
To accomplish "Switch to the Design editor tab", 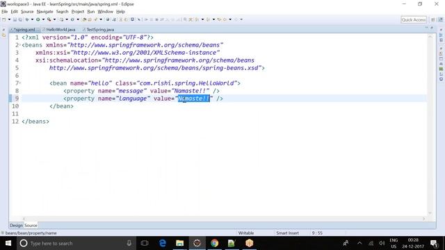I will tap(16, 225).
